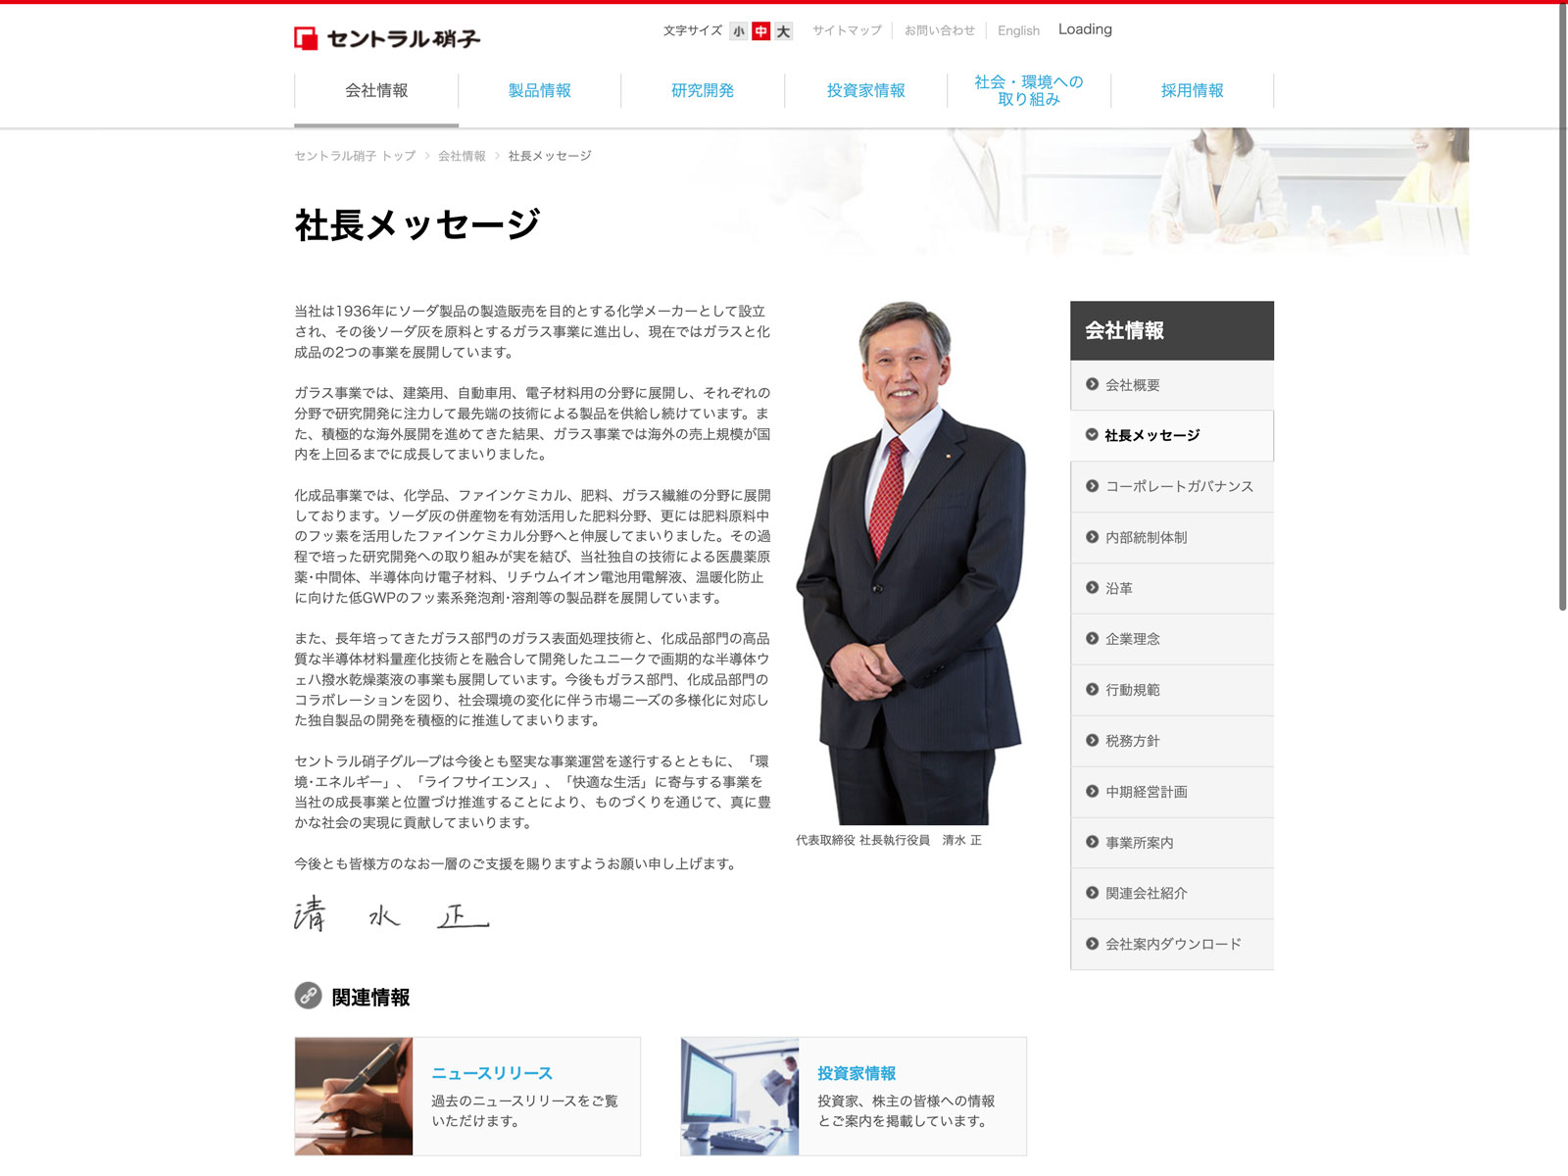This screenshot has height=1176, width=1568.
Task: Open the ニュースリリース pen thumbnail
Action: click(354, 1096)
